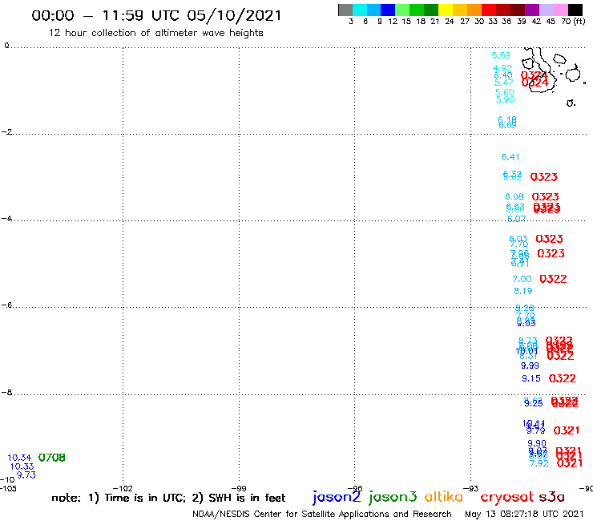
Task: Click the 9.73 wave height value
Action: coord(26,475)
